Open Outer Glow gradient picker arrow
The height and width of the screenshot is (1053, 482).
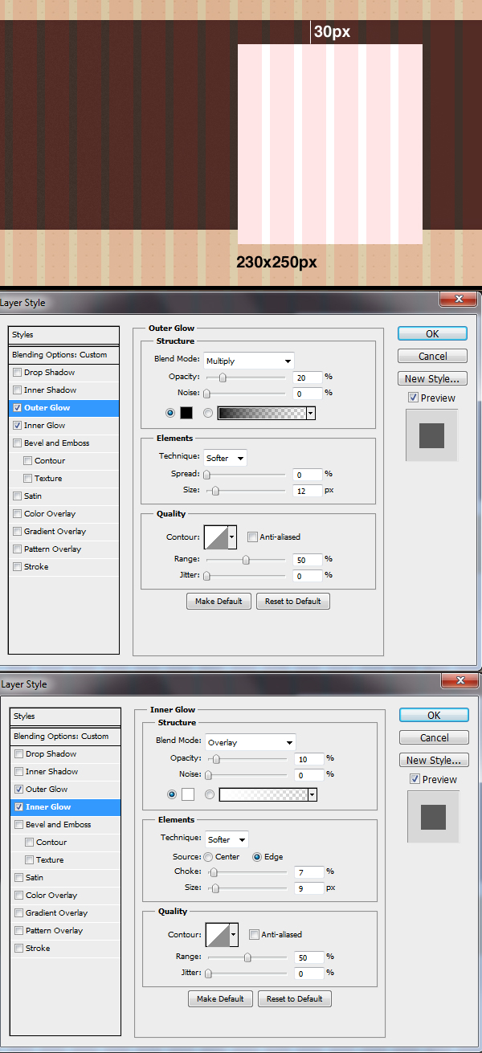pos(311,413)
